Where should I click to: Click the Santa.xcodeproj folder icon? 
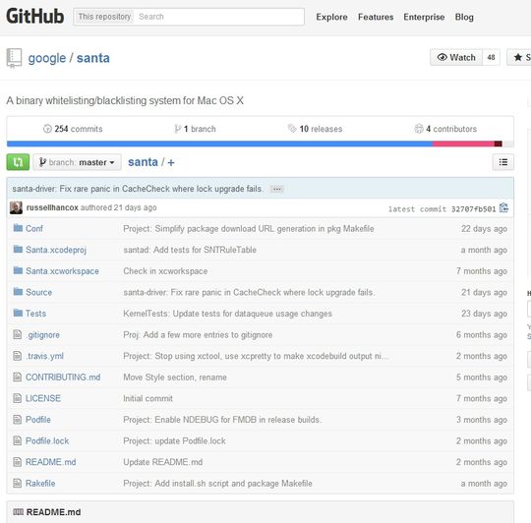click(x=18, y=249)
